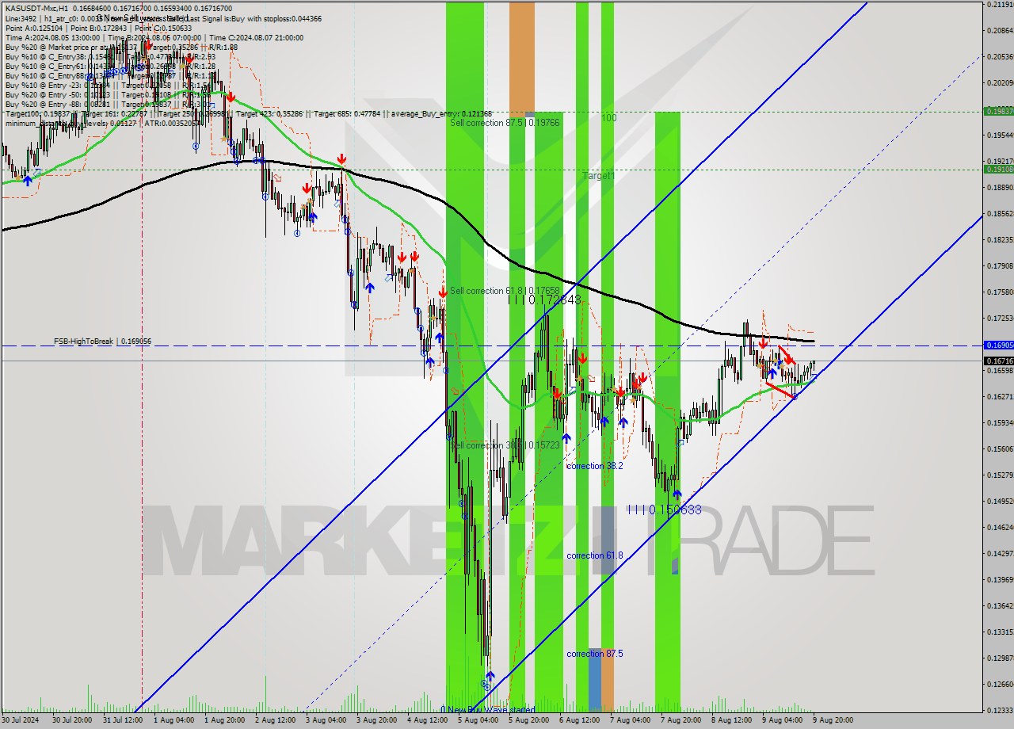Click the 'correction 61.8' blue label
The height and width of the screenshot is (729, 1014).
595,555
